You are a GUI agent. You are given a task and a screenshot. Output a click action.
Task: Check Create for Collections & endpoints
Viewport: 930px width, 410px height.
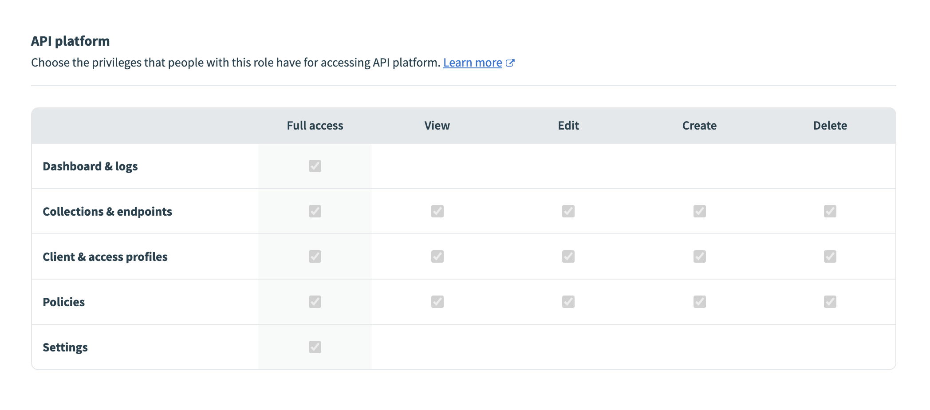point(699,211)
